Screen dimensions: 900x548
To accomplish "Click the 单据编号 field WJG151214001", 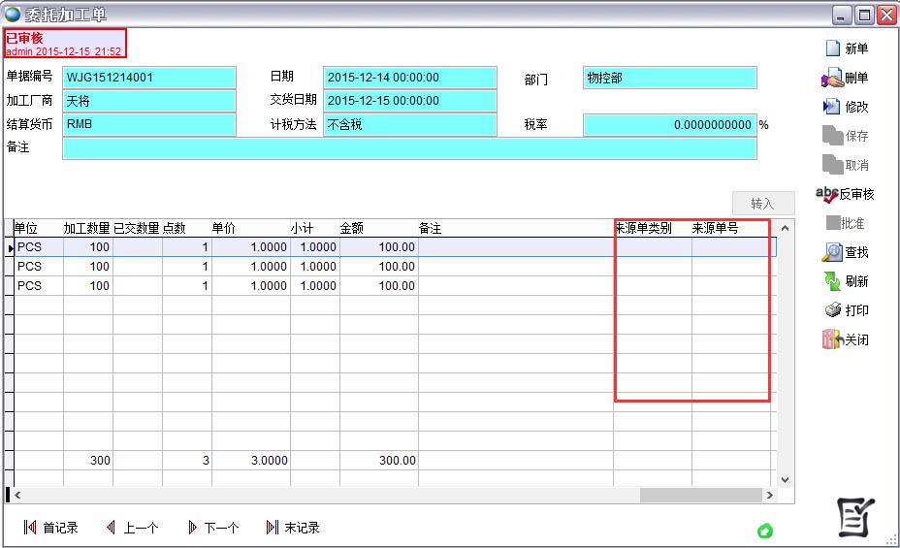I will click(149, 78).
